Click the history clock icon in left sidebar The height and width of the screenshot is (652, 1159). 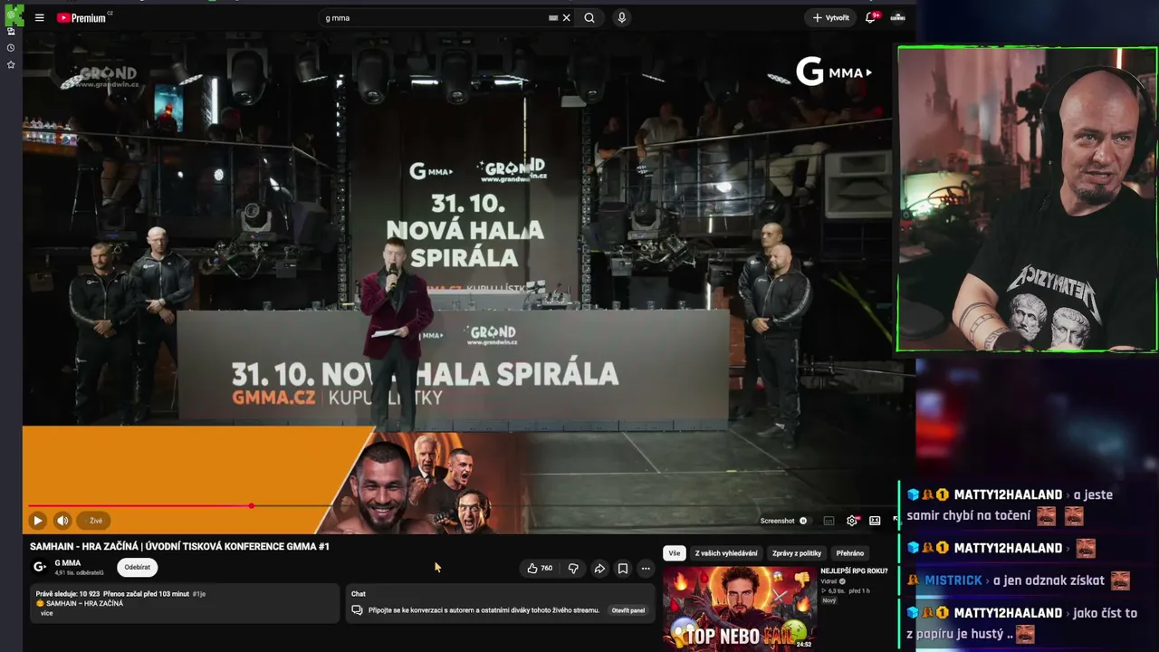click(x=11, y=47)
